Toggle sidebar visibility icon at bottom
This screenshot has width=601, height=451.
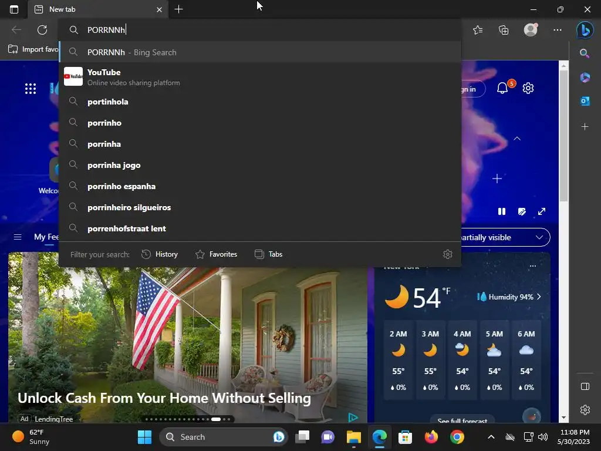tap(585, 386)
